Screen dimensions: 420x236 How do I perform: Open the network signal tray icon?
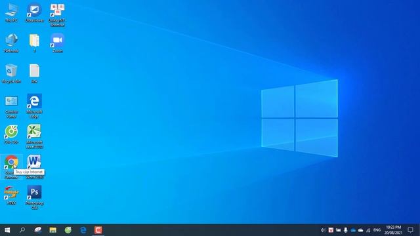tap(368, 230)
